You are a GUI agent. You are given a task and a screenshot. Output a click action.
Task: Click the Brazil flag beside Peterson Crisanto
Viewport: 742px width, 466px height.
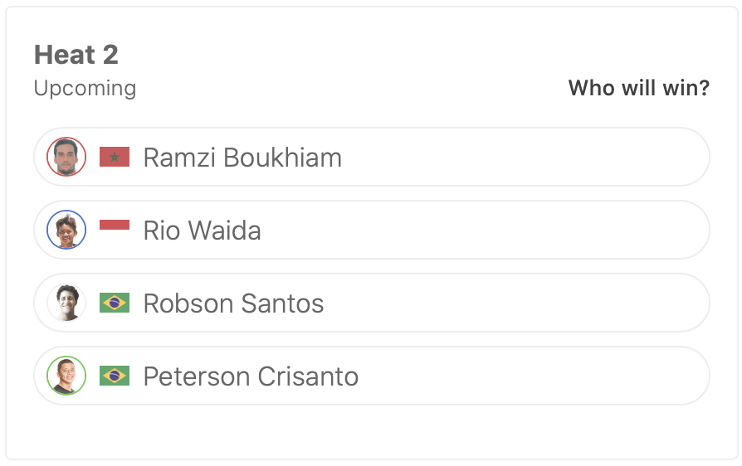(x=115, y=376)
